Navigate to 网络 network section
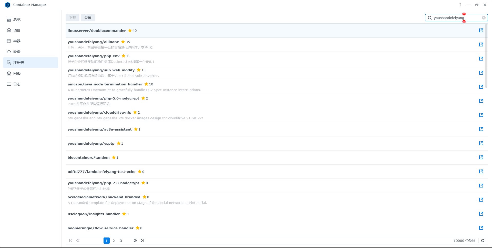Viewport: 492px width, 248px height. pos(17,73)
